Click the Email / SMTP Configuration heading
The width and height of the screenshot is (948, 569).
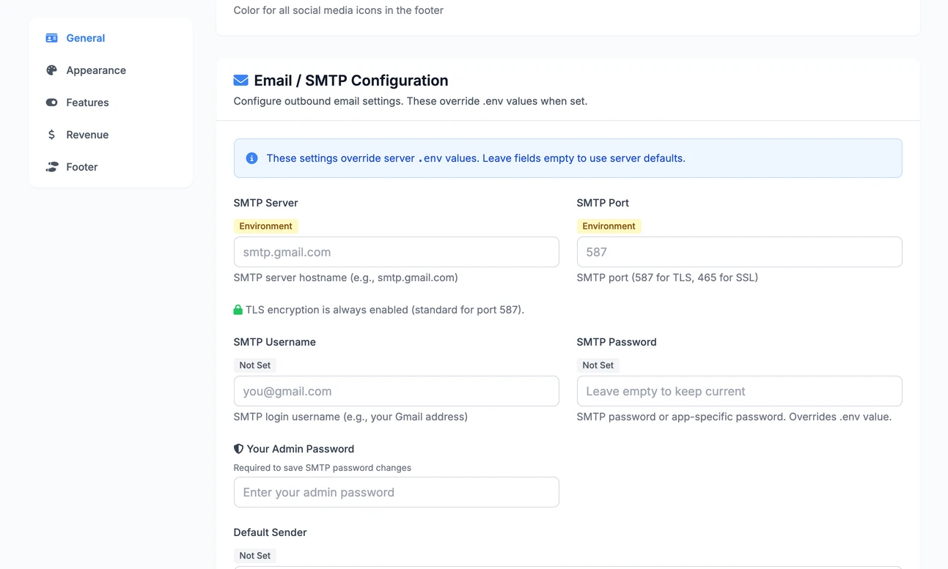tap(351, 81)
